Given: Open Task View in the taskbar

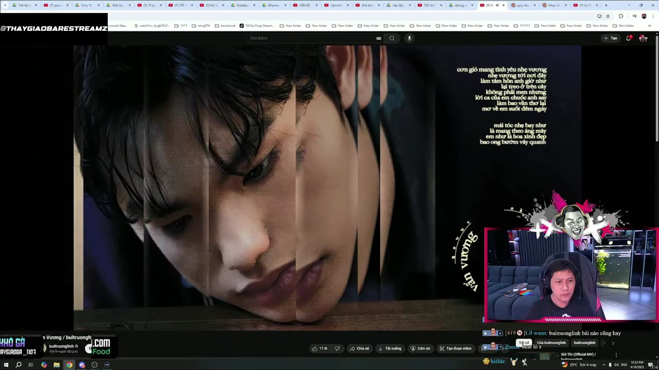Looking at the screenshot, I should click(31, 365).
